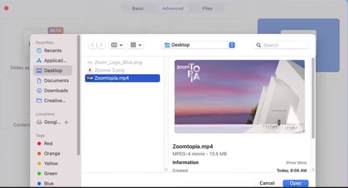This screenshot has width=348, height=188.
Task: Click the Open button
Action: 295,183
